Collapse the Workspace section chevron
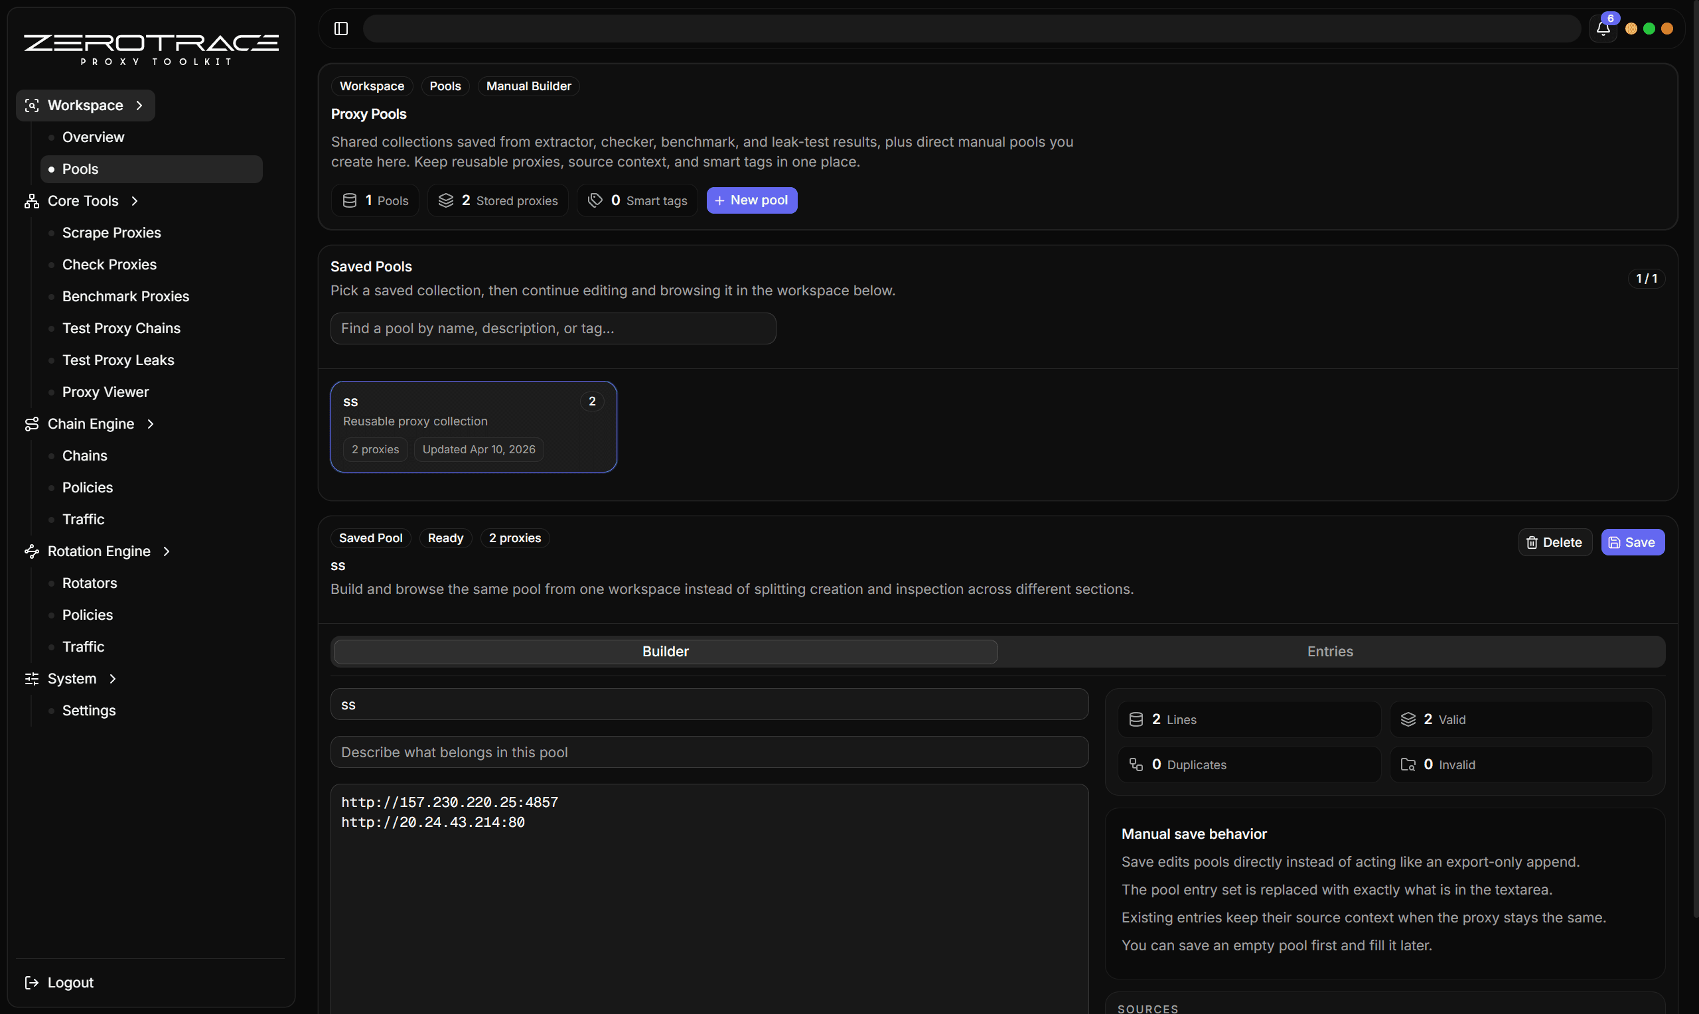The image size is (1699, 1014). (x=139, y=106)
